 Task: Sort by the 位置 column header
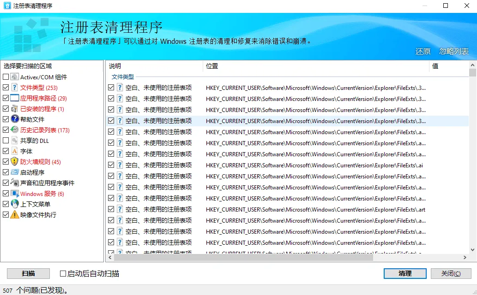click(316, 66)
